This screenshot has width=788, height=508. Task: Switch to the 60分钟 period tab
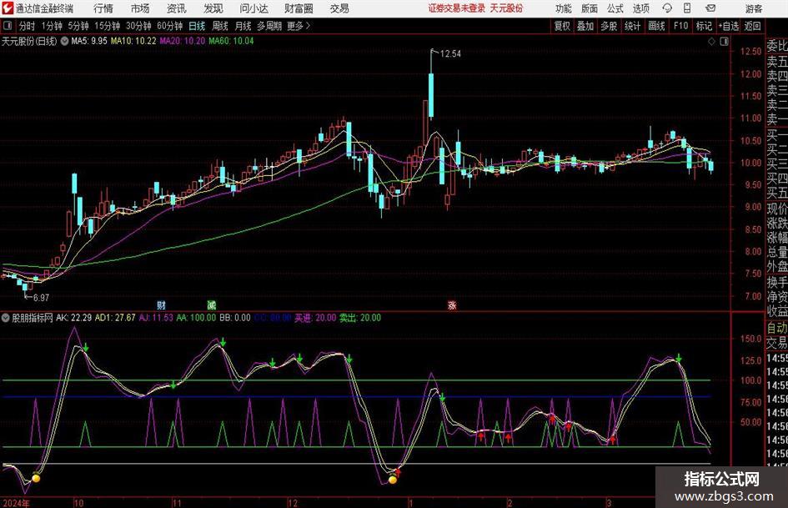click(x=169, y=26)
